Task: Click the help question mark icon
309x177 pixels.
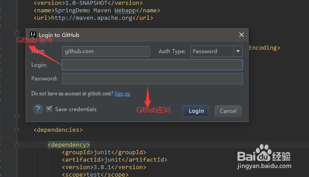Action: click(x=38, y=109)
